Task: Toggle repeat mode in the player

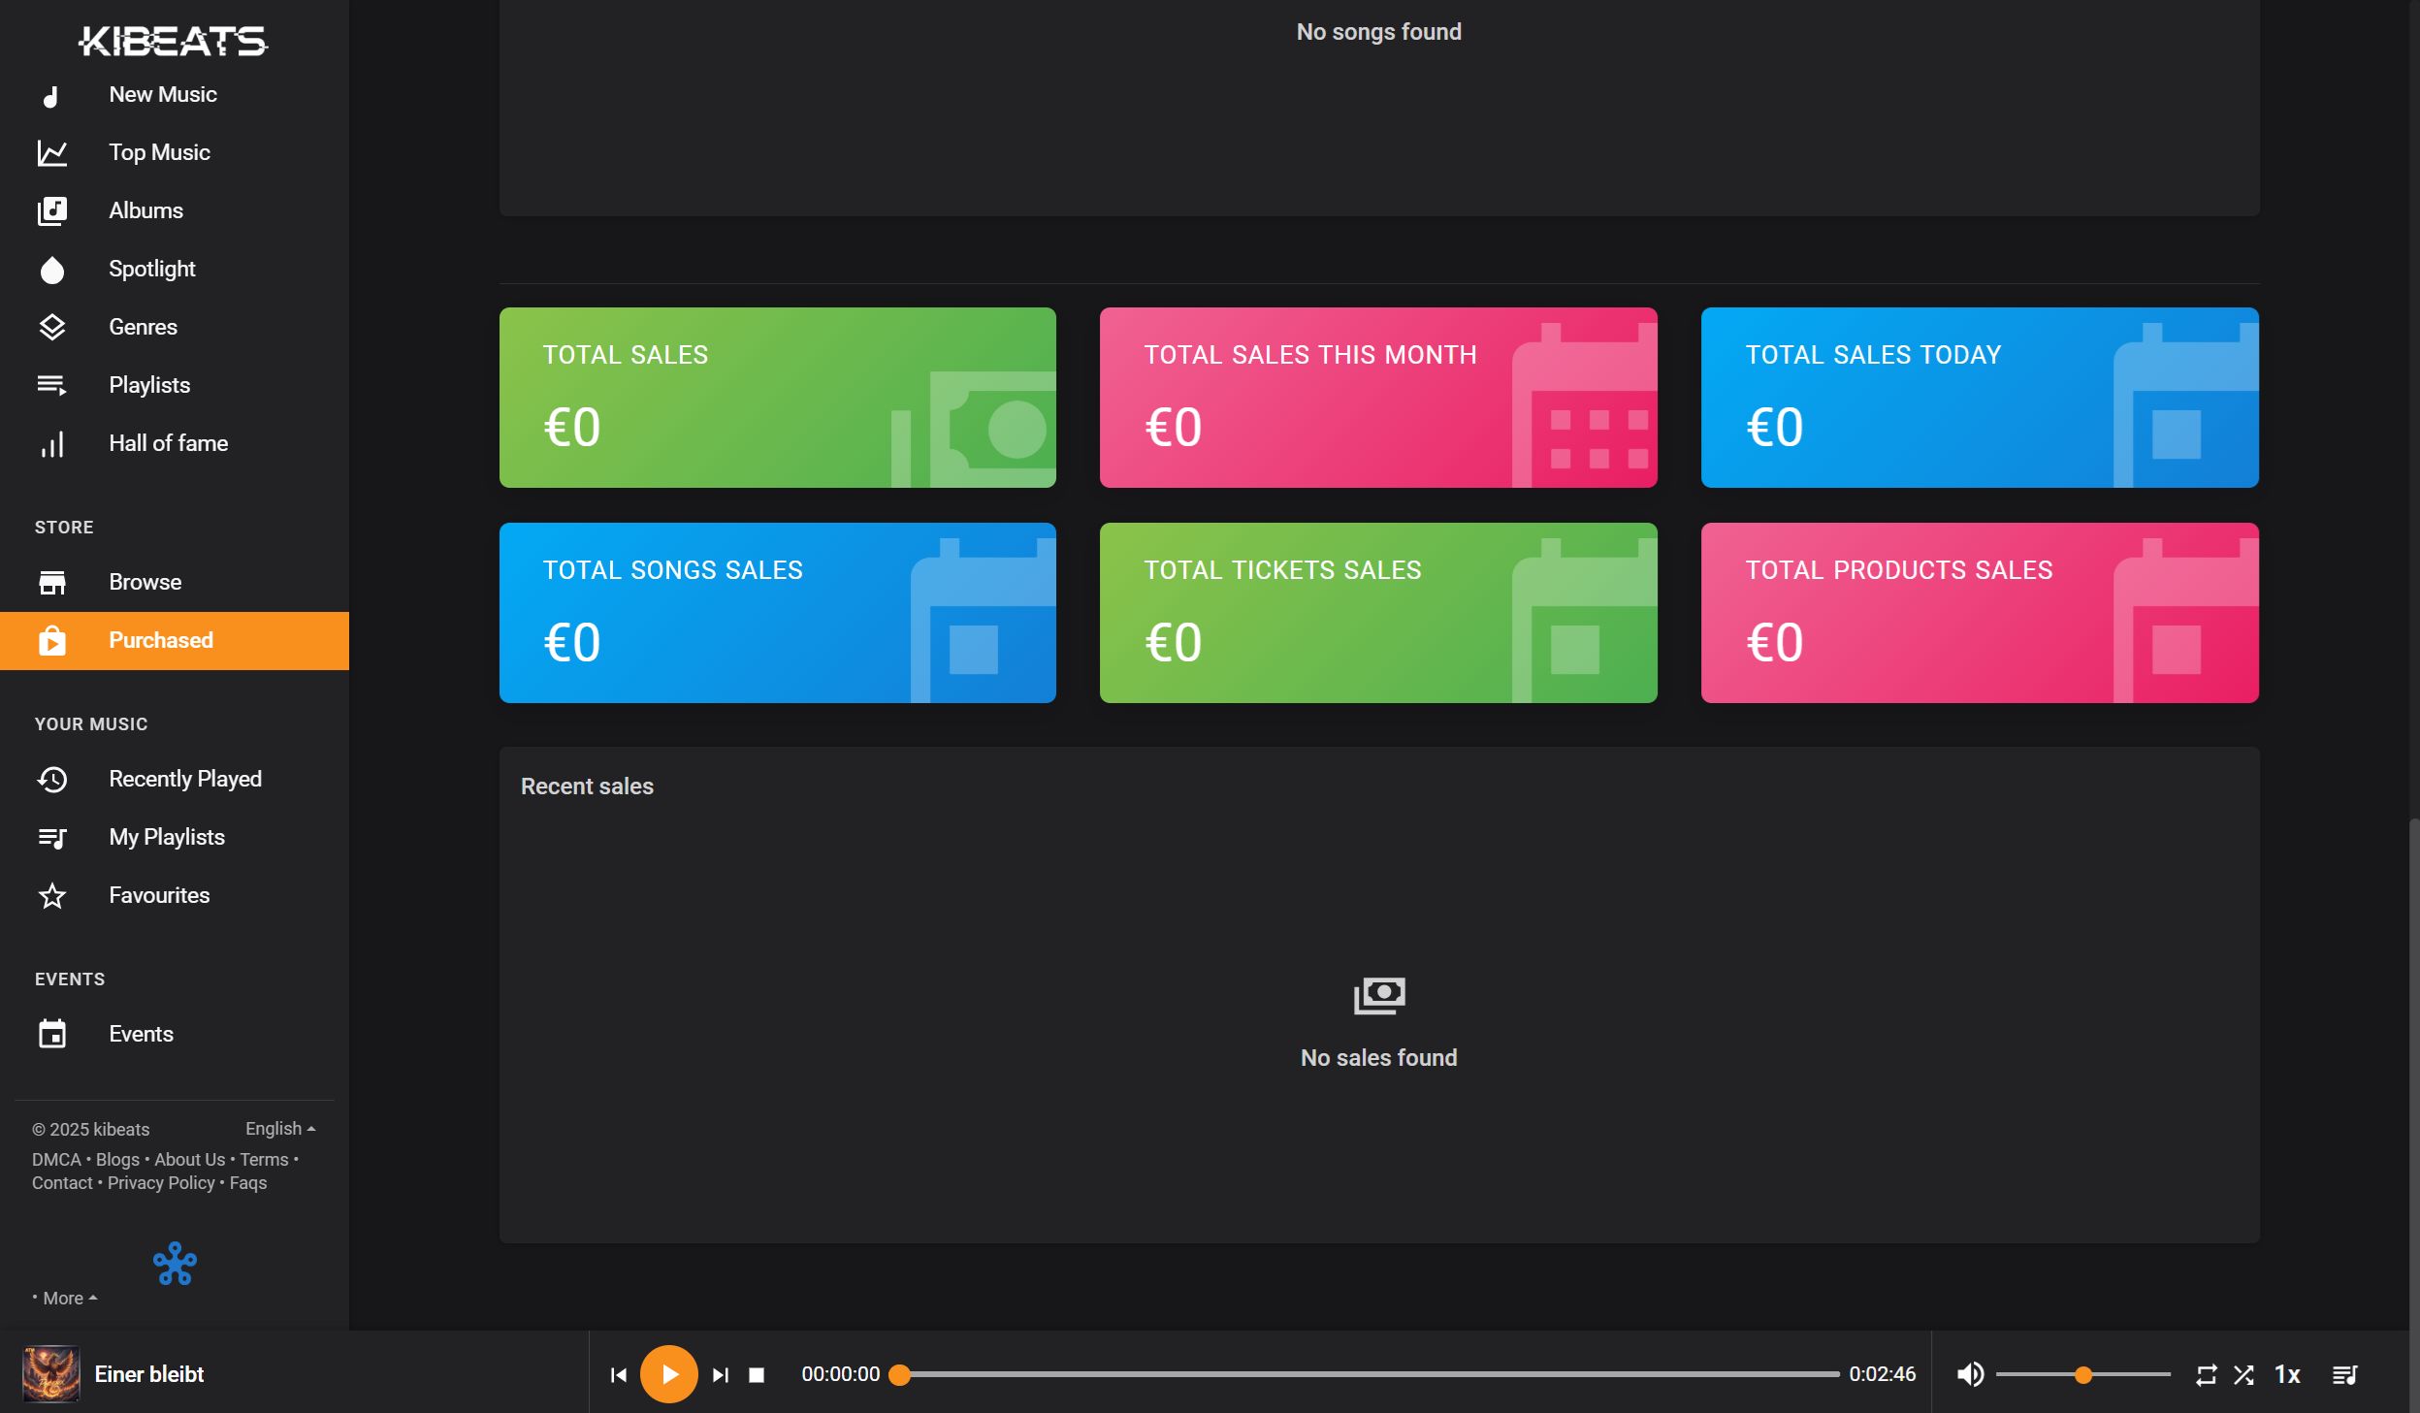Action: click(2206, 1374)
